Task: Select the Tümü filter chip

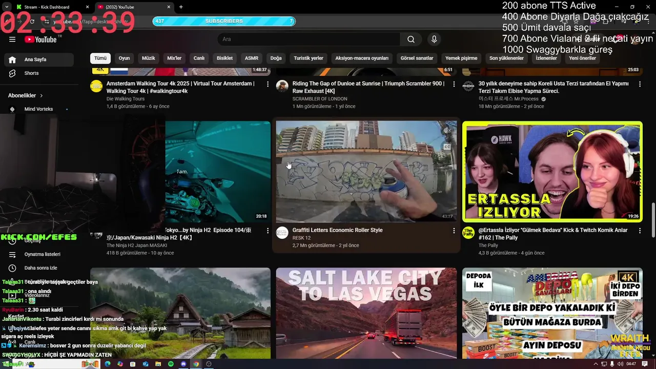Action: (x=100, y=58)
